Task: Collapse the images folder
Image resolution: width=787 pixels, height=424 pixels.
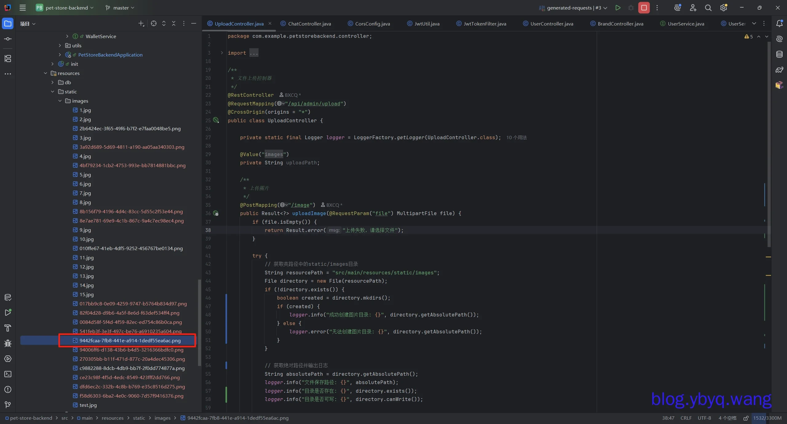Action: click(60, 101)
